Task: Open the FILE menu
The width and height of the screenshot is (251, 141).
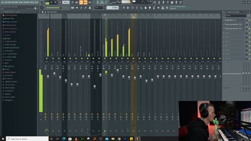Action: click(x=2, y=2)
